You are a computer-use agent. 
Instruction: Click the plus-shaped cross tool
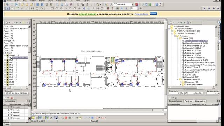(79, 8)
